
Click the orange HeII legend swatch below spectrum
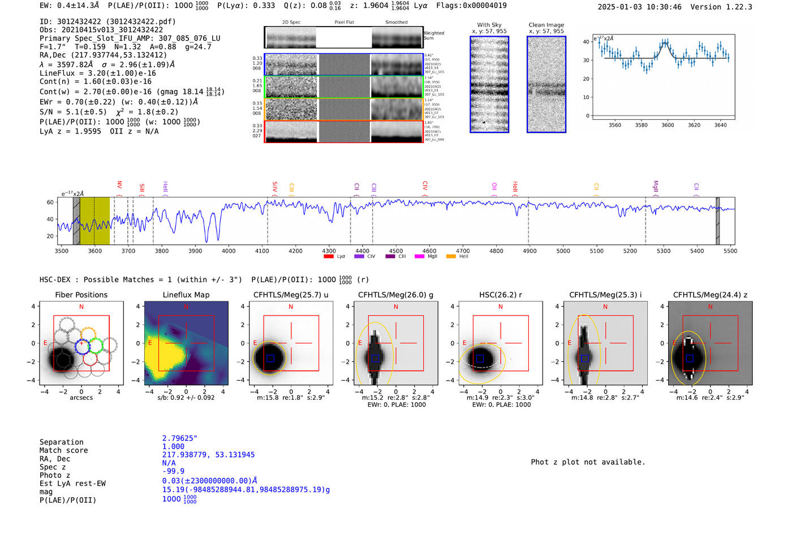click(x=451, y=256)
